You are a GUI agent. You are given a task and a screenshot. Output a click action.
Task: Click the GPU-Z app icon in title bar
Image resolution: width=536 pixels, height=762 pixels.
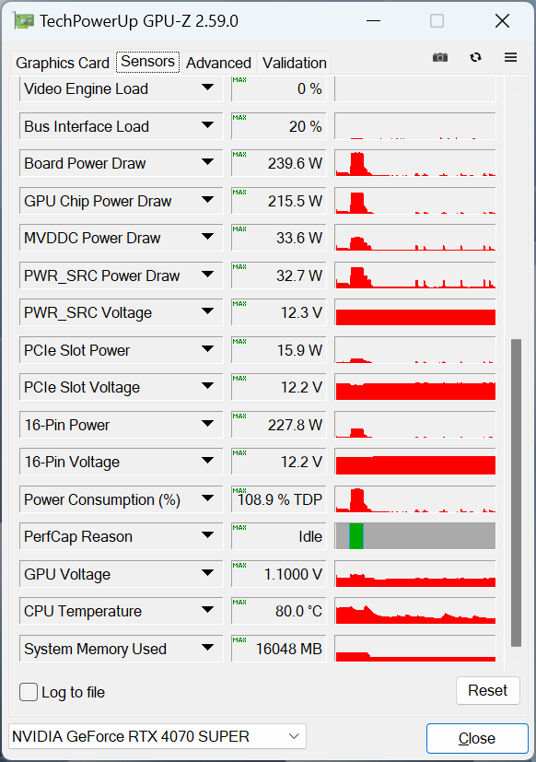tap(24, 21)
